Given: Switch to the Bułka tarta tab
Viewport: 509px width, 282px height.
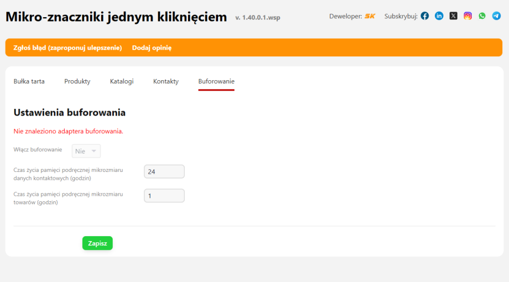Looking at the screenshot, I should 29,81.
